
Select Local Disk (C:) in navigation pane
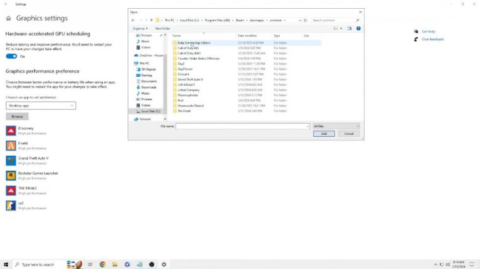pyautogui.click(x=150, y=111)
